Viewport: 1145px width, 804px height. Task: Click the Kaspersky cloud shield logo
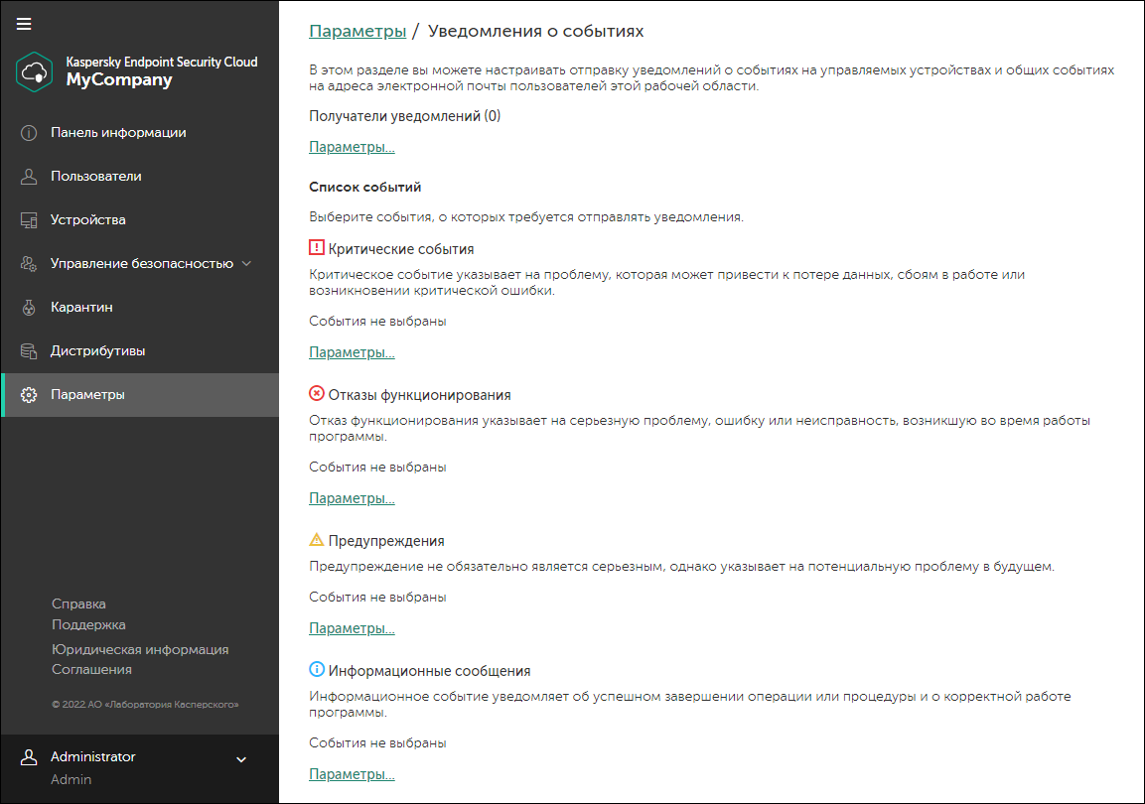point(35,70)
